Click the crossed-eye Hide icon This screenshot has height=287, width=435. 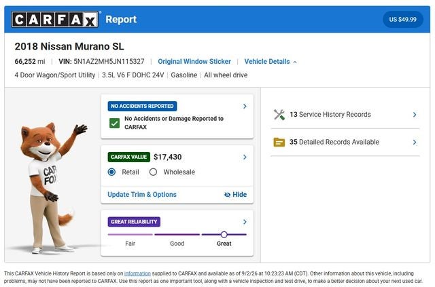[227, 195]
